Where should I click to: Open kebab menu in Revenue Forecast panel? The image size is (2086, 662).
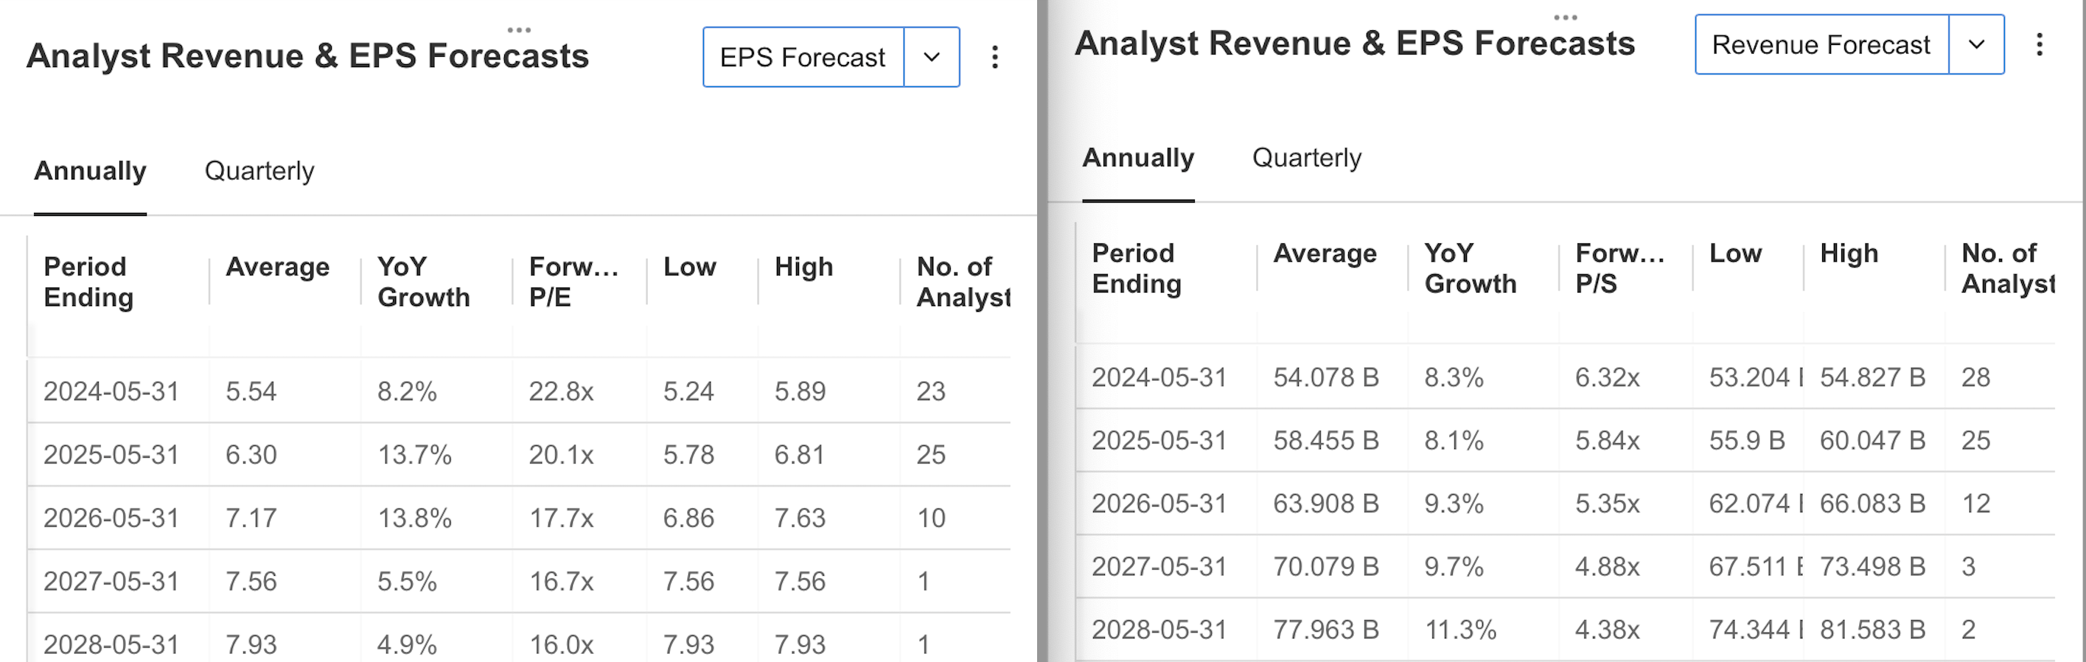click(x=2039, y=43)
